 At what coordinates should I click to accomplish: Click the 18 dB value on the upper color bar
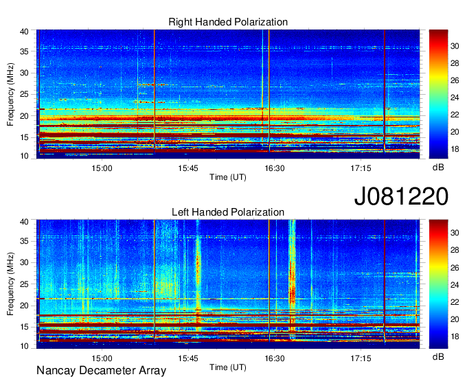point(455,149)
